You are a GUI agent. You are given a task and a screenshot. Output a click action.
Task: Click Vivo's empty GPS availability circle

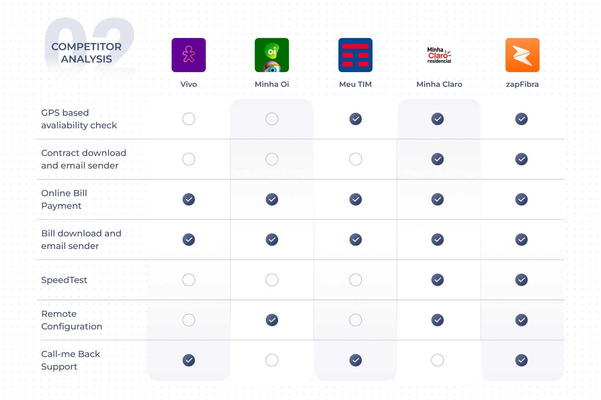(x=189, y=119)
